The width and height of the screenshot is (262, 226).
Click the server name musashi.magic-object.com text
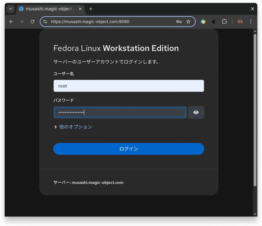click(x=97, y=182)
